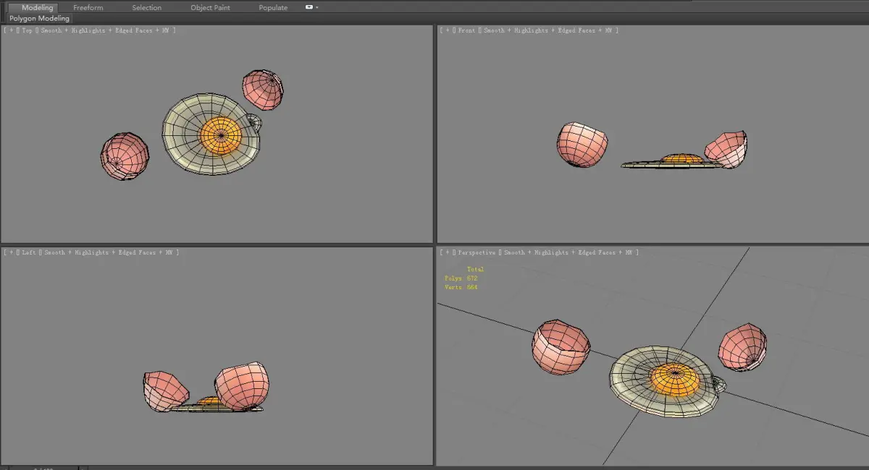Click the 'Verts 864' statistic text
869x470 pixels.
(461, 287)
